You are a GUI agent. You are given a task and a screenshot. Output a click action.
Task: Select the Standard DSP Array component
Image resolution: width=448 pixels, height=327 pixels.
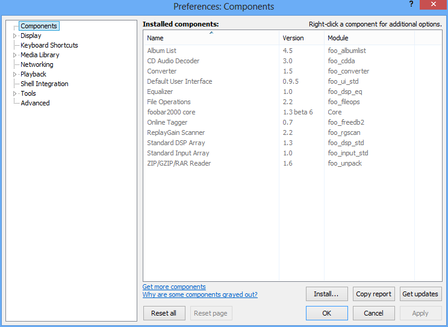pos(293,143)
